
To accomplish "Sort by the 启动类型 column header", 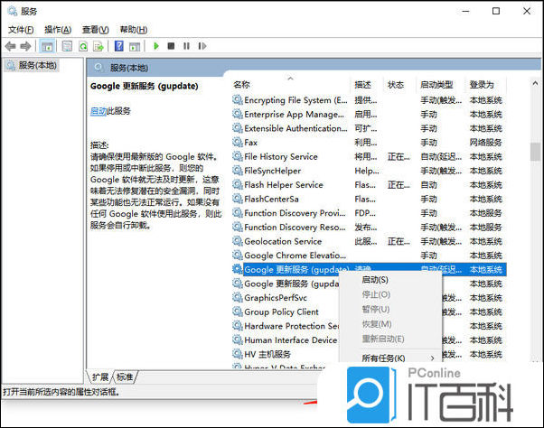I will tap(436, 85).
